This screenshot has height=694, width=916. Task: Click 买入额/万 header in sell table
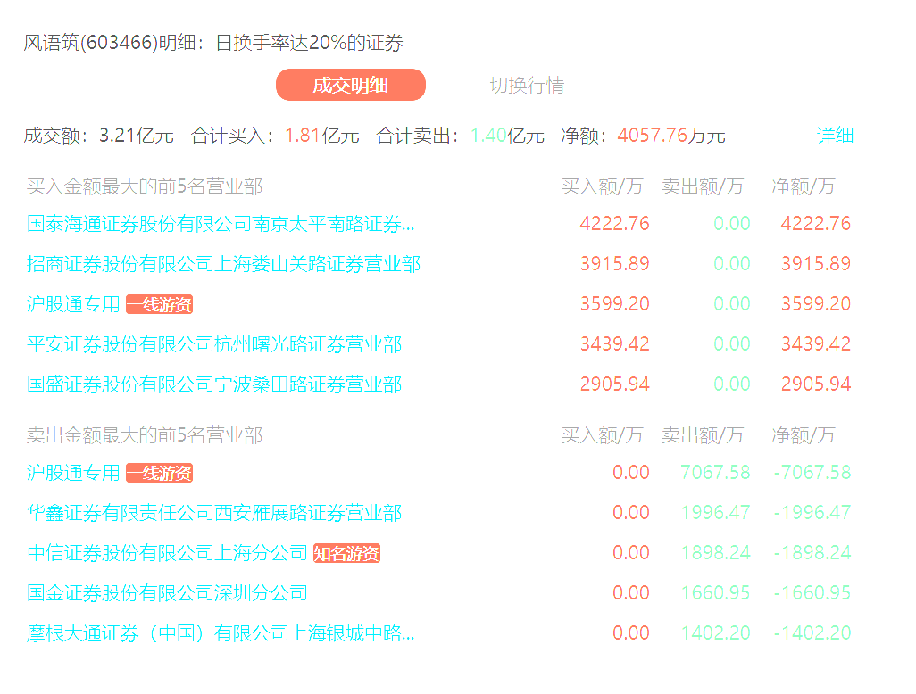click(602, 434)
